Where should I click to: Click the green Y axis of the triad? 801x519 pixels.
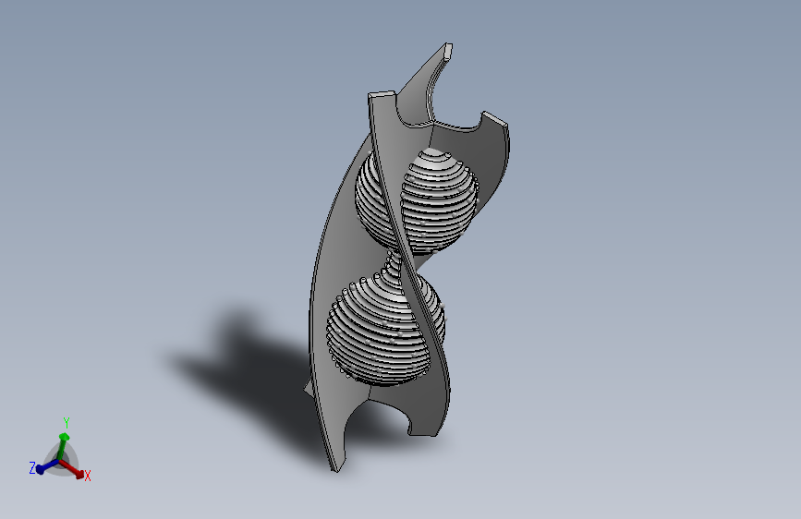[63, 447]
